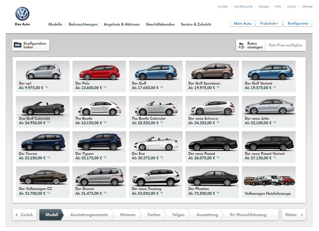Click the Konfigurator button
Viewport: 319px width, 231px height.
298,24
